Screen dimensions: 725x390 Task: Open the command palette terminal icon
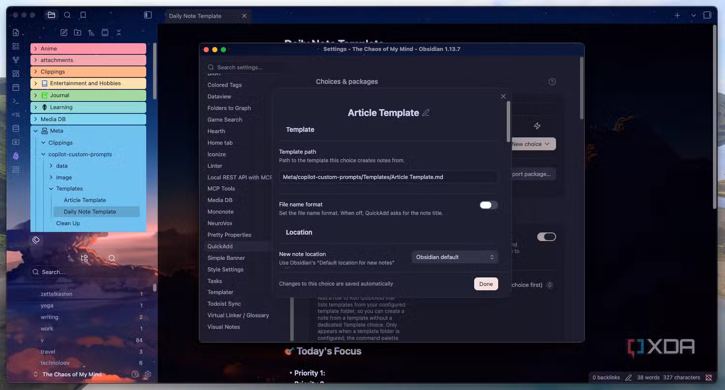tap(16, 101)
